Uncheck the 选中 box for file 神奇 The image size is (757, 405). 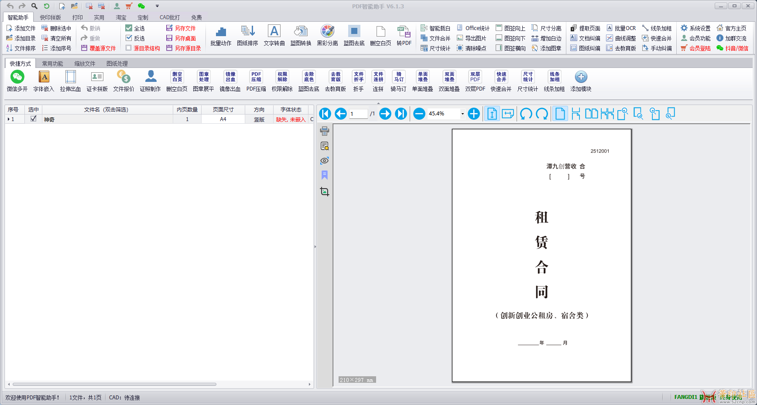(x=33, y=119)
